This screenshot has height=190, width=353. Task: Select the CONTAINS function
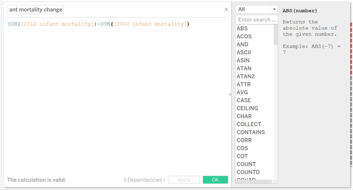coord(251,132)
